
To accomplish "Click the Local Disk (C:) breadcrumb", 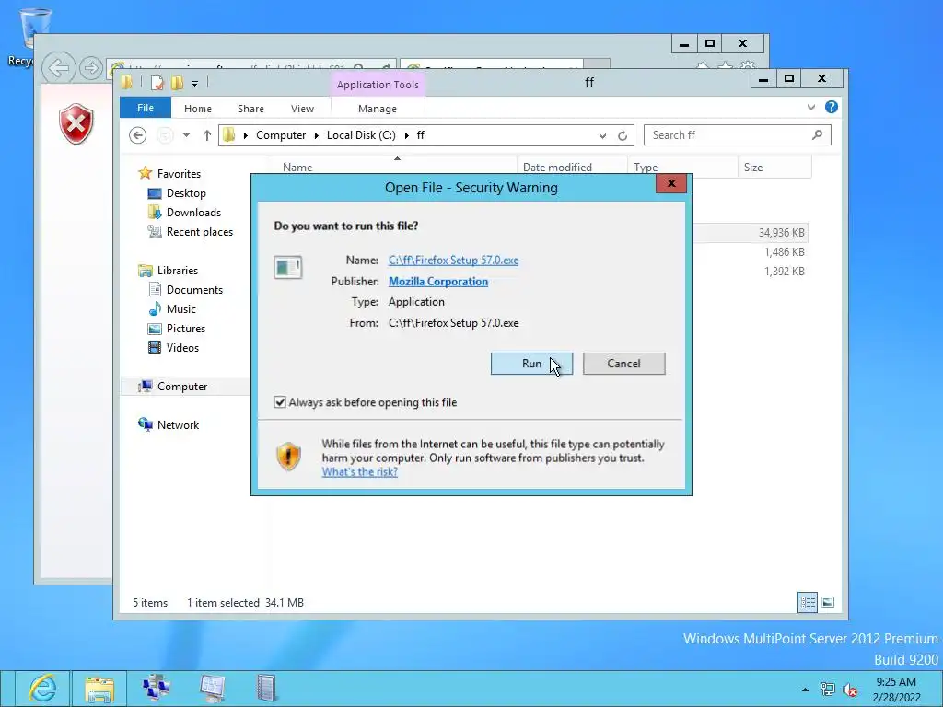I will 361,135.
